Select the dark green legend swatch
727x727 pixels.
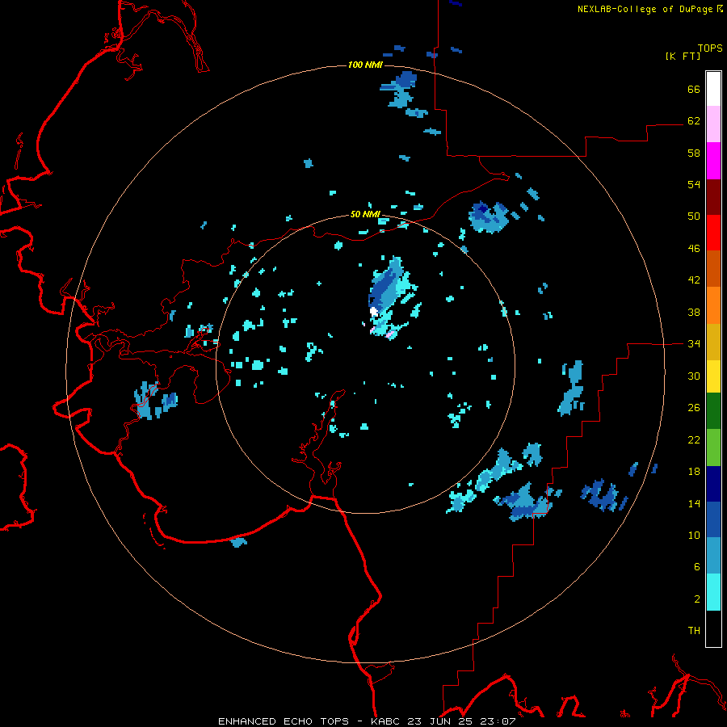[x=713, y=411]
